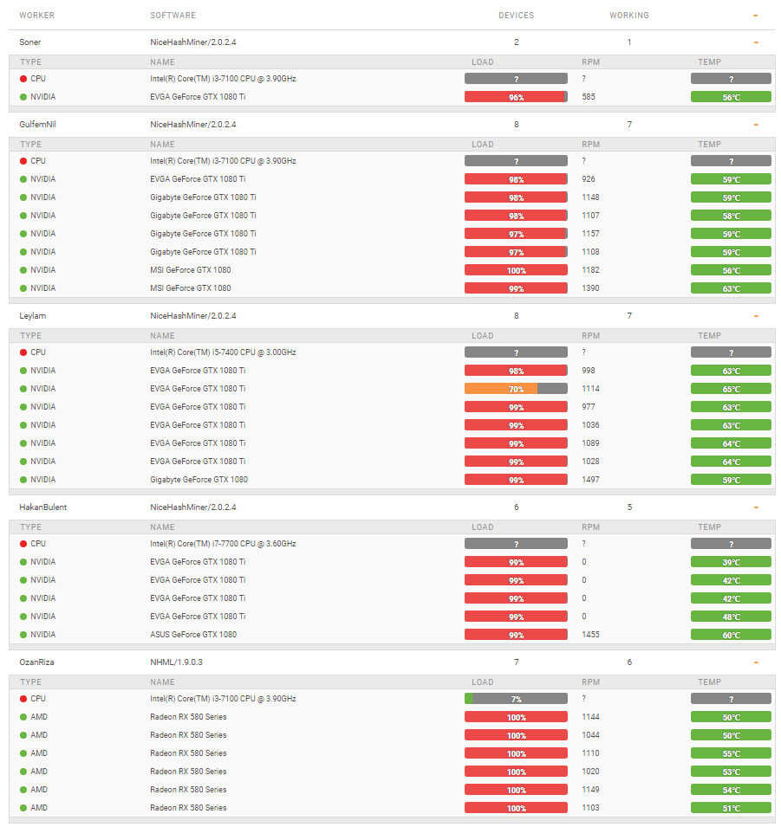Click green dot of AMD row with RPM 1044
781x827 pixels.
[x=23, y=735]
